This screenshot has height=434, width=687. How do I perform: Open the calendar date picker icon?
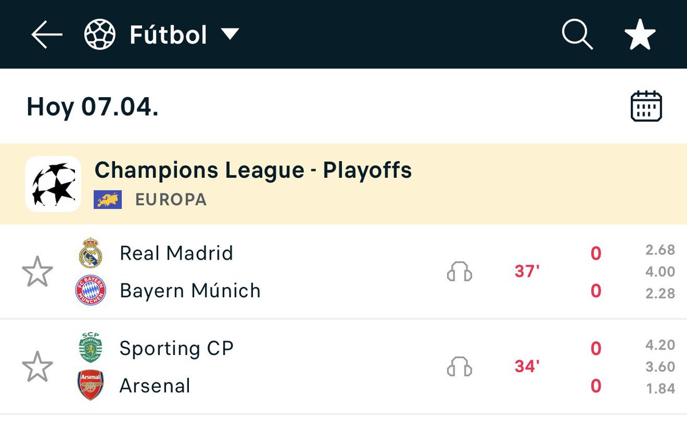(x=646, y=106)
